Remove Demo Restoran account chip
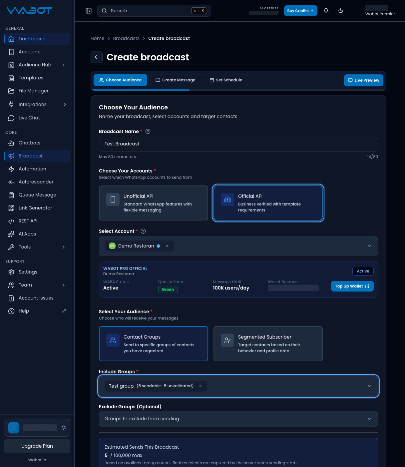This screenshot has height=467, width=405. [x=167, y=246]
